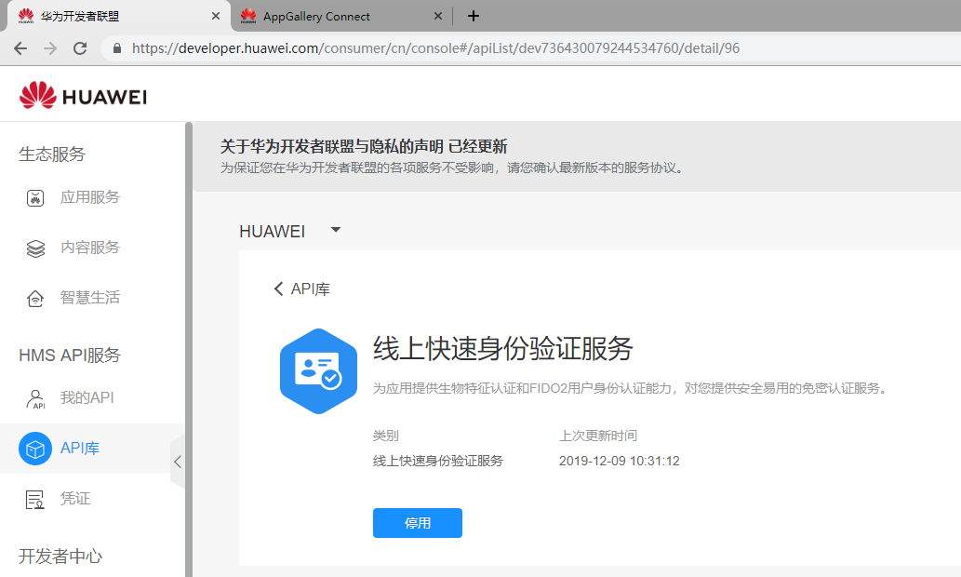Switch to the AppGallery Connect tab

click(x=316, y=16)
